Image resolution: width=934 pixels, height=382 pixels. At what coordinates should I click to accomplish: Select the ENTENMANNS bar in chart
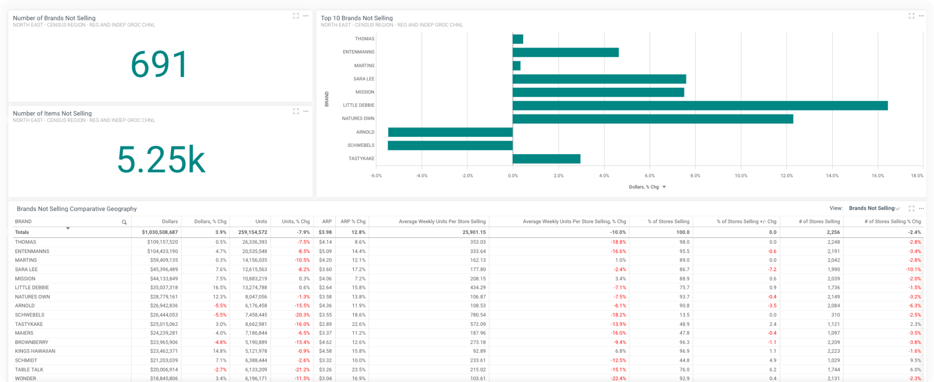pyautogui.click(x=566, y=52)
